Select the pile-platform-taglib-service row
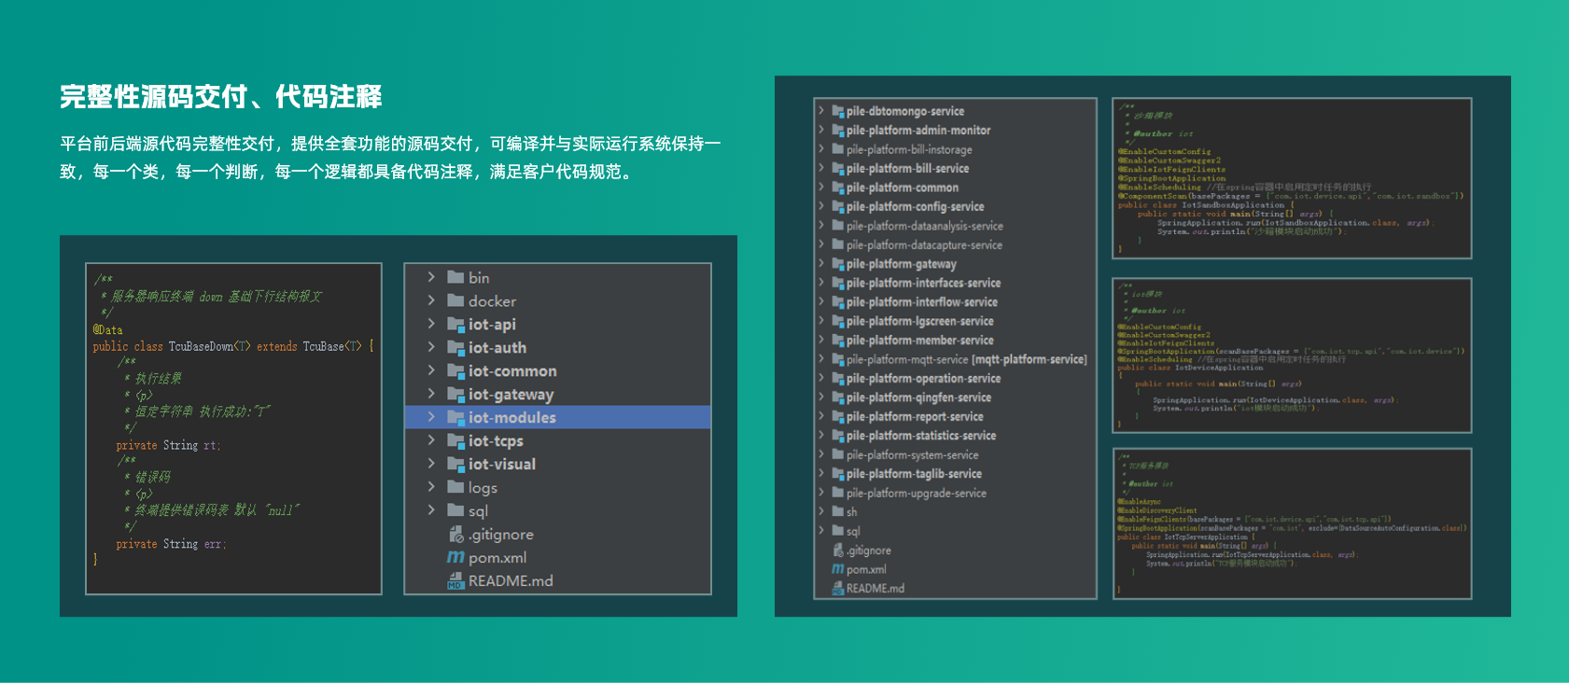Image resolution: width=1569 pixels, height=683 pixels. coord(955,474)
